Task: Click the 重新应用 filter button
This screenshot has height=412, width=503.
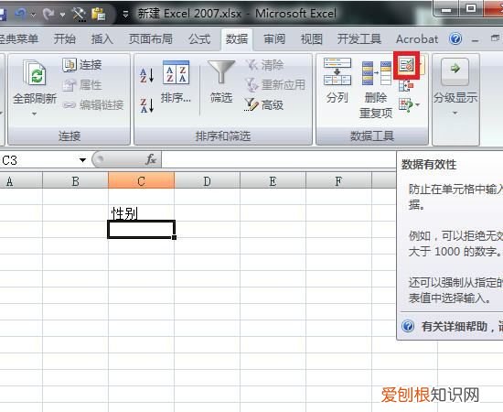Action: (x=275, y=85)
